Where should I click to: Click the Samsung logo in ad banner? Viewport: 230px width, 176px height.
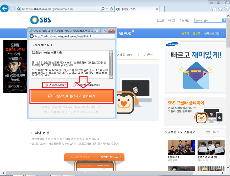pos(172,44)
